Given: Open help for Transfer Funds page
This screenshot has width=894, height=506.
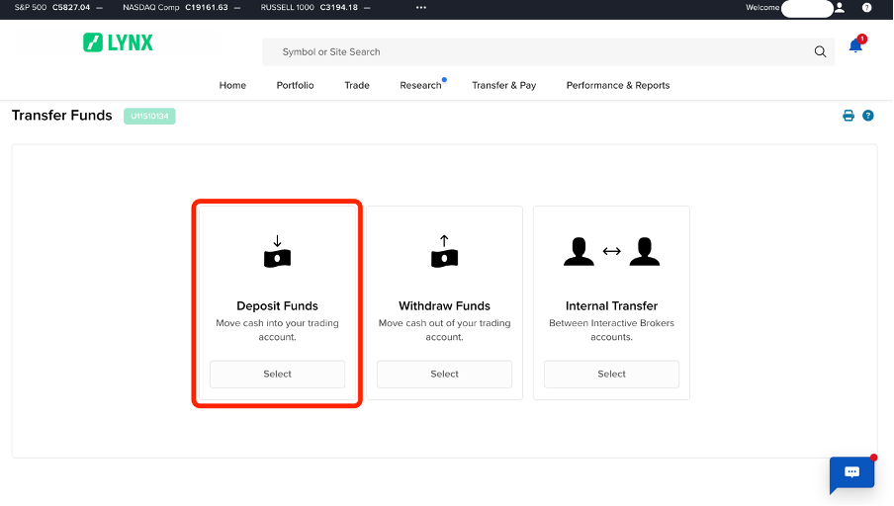Looking at the screenshot, I should [867, 116].
